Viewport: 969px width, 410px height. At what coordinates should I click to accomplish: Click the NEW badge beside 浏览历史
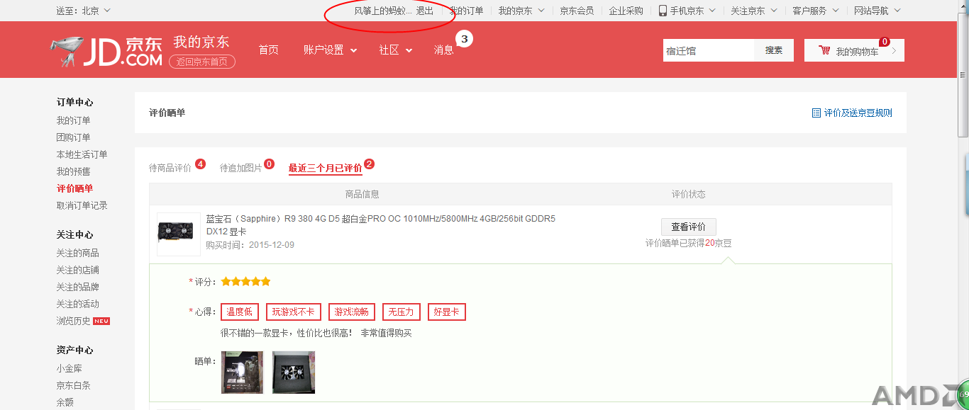(x=101, y=321)
